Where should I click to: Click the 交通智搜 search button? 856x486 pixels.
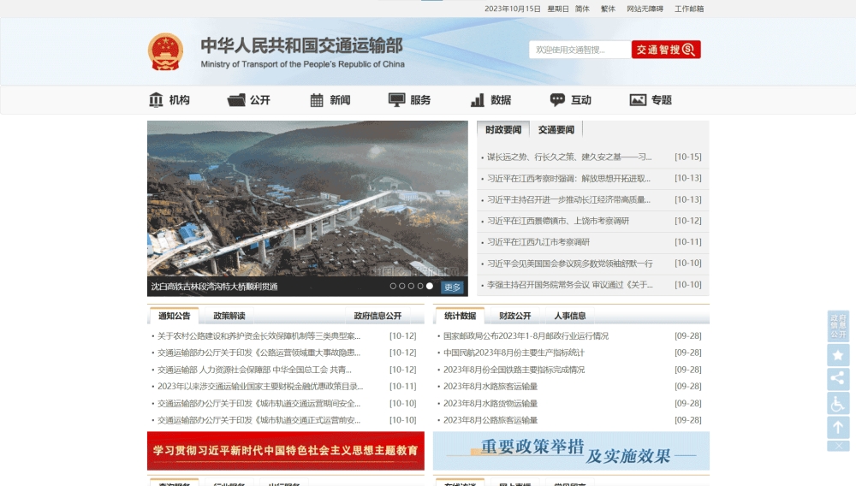coord(666,50)
